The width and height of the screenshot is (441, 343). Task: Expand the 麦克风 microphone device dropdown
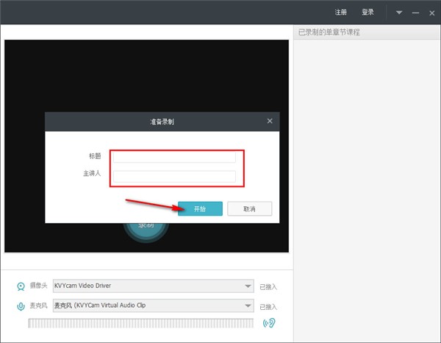(248, 305)
